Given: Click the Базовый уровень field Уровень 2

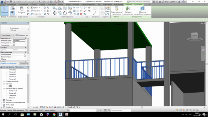Looking at the screenshot, I should coord(19,40).
